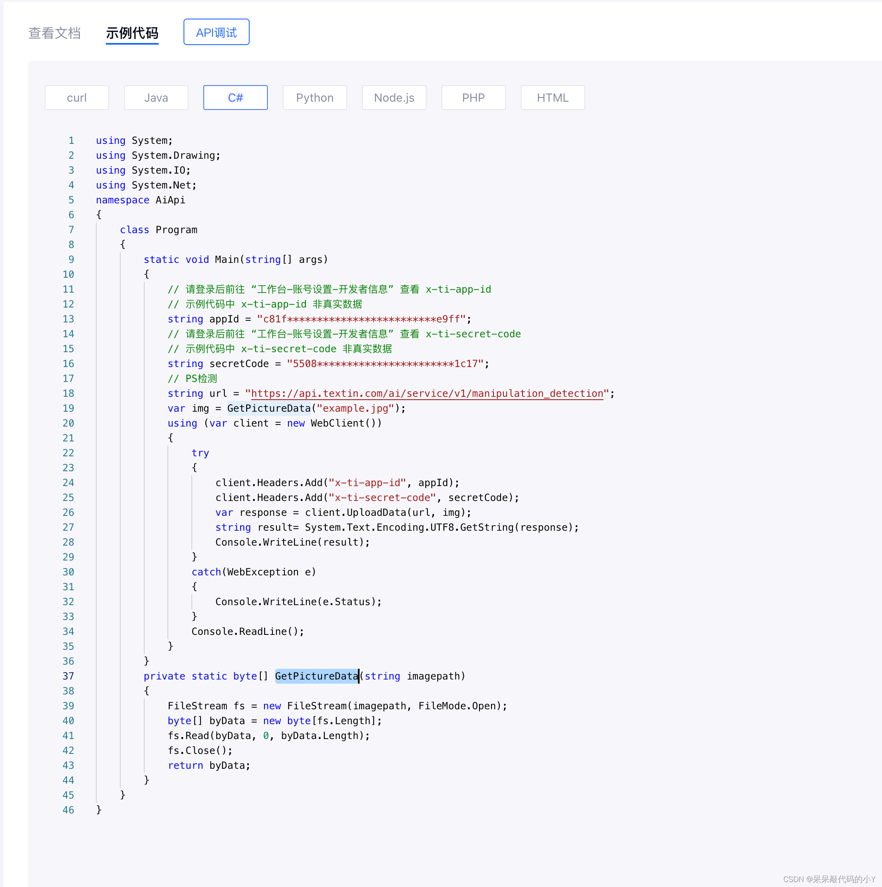
Task: Show the HTML code example
Action: (x=553, y=98)
